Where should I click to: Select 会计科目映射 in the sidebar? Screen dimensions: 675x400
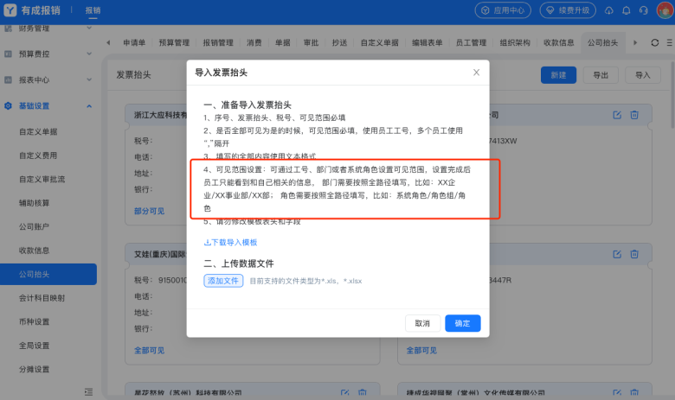click(x=42, y=298)
